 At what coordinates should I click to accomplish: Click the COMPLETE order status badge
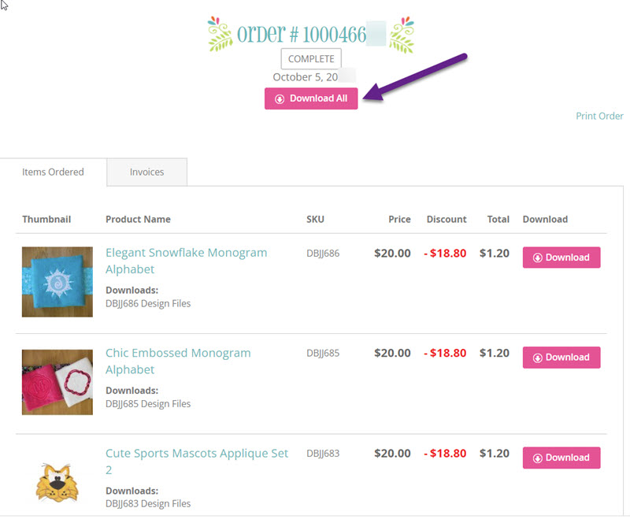(311, 58)
